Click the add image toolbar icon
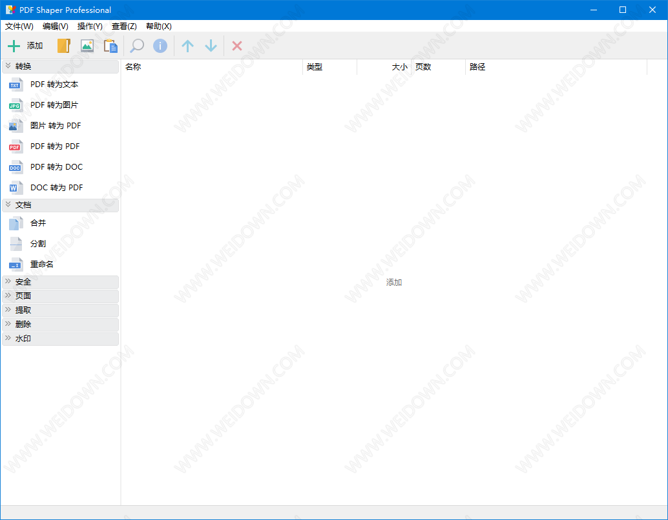The width and height of the screenshot is (668, 520). (x=87, y=46)
